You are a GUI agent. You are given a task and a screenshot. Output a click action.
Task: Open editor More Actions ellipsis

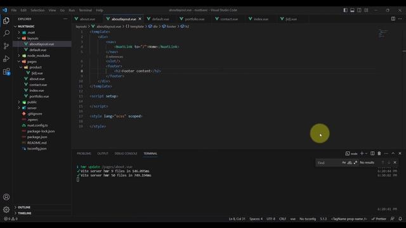[400, 18]
